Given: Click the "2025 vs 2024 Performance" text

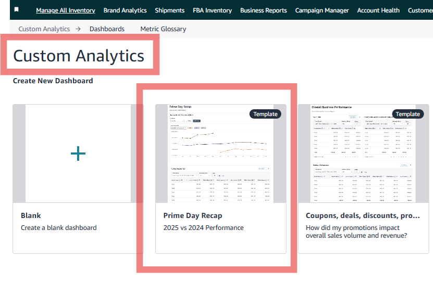Looking at the screenshot, I should point(204,228).
